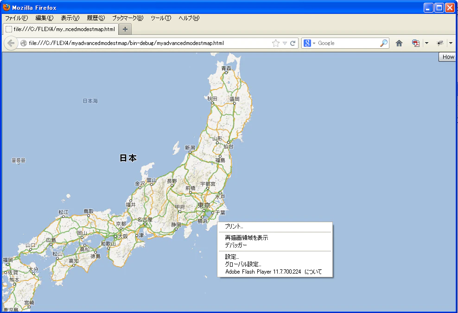The width and height of the screenshot is (458, 313).
Task: Open the ヘルプ(H) menu
Action: pyautogui.click(x=189, y=18)
